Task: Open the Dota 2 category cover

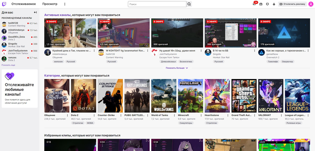Action: click(84, 96)
